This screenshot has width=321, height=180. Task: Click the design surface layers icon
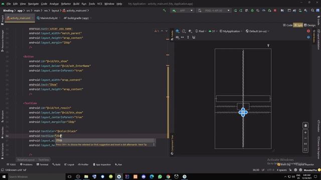pos(178,31)
